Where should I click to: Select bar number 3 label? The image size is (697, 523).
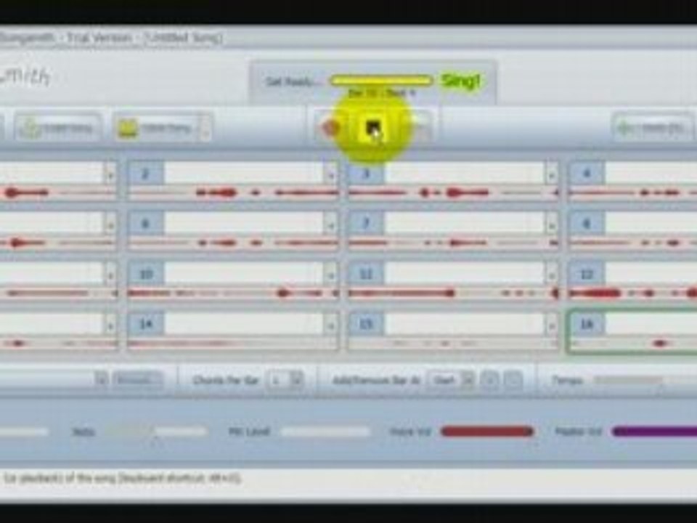[x=366, y=173]
